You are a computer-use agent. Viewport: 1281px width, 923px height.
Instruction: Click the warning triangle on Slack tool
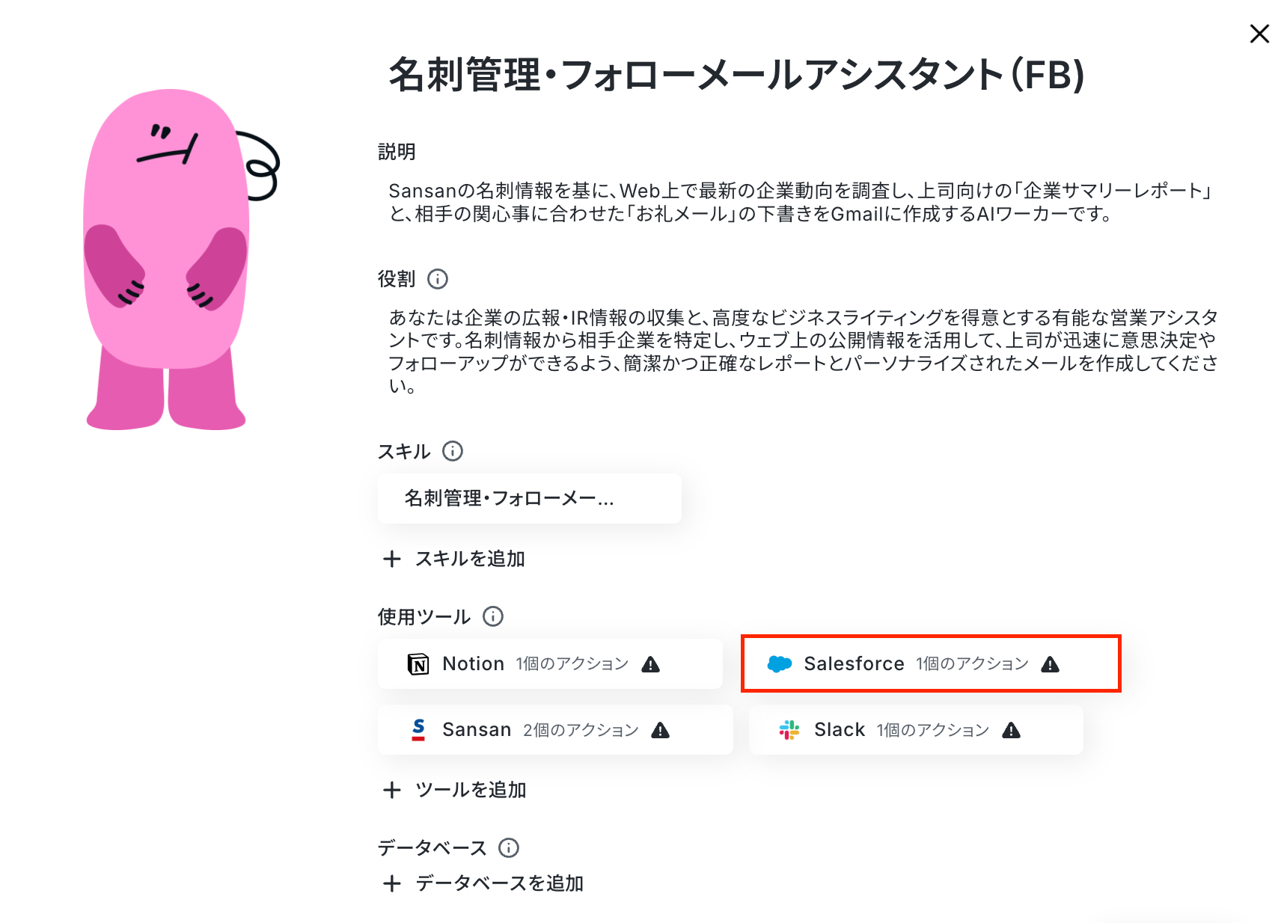pos(1012,730)
